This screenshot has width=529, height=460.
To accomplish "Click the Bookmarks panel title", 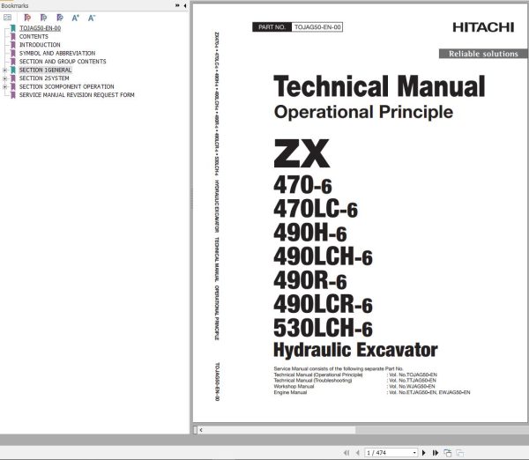I will click(14, 6).
